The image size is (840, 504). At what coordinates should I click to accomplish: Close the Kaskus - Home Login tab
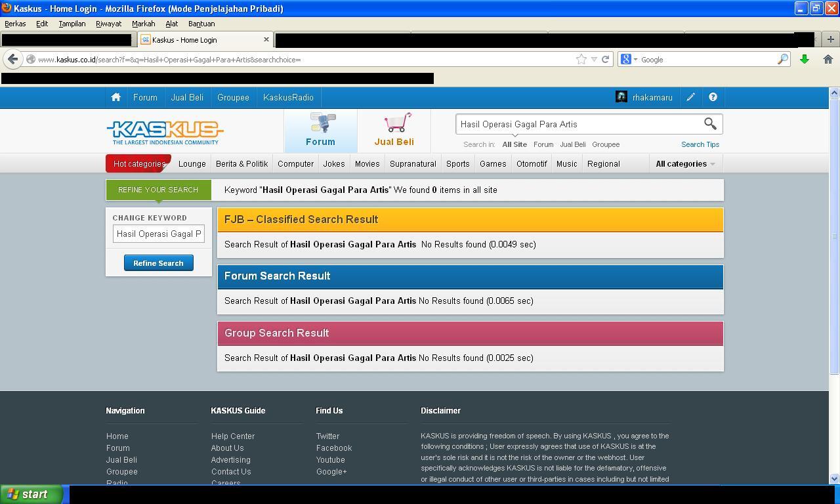click(266, 39)
